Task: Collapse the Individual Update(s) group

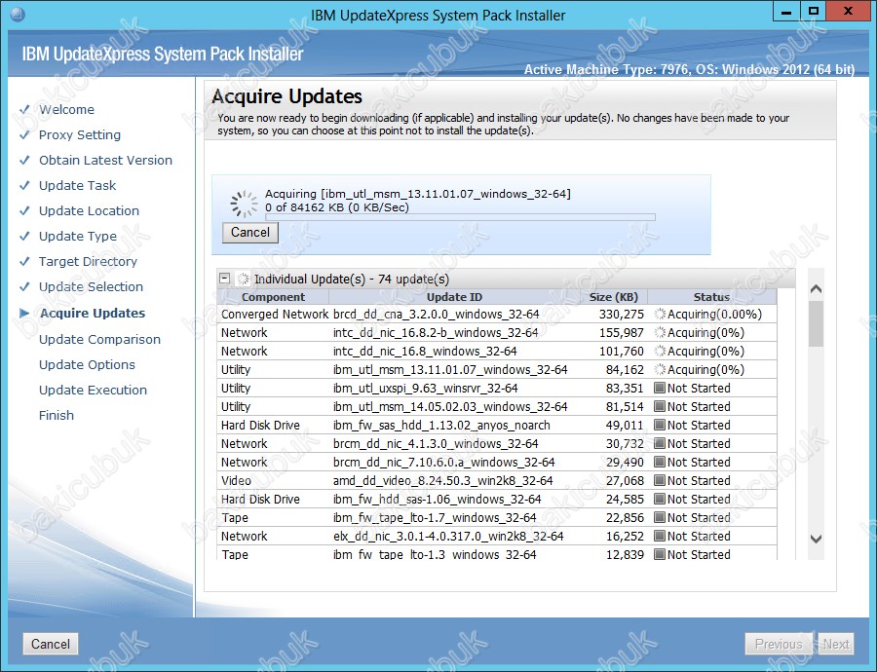Action: [x=225, y=279]
